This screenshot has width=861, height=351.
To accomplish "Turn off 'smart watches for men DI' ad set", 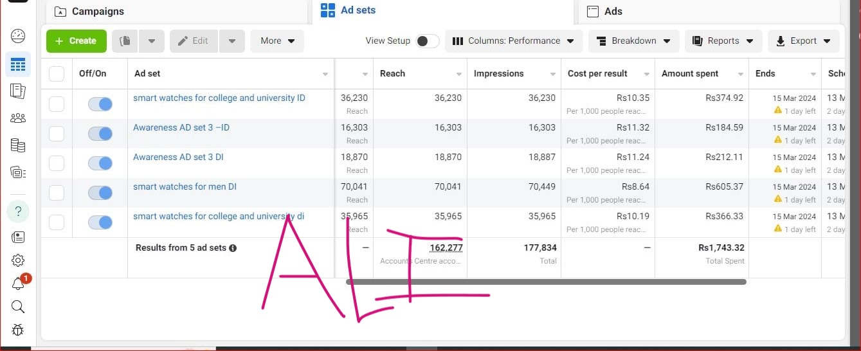I will (100, 193).
